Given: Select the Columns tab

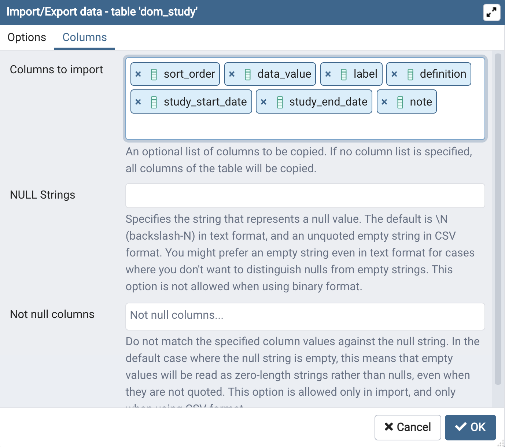Looking at the screenshot, I should point(85,37).
